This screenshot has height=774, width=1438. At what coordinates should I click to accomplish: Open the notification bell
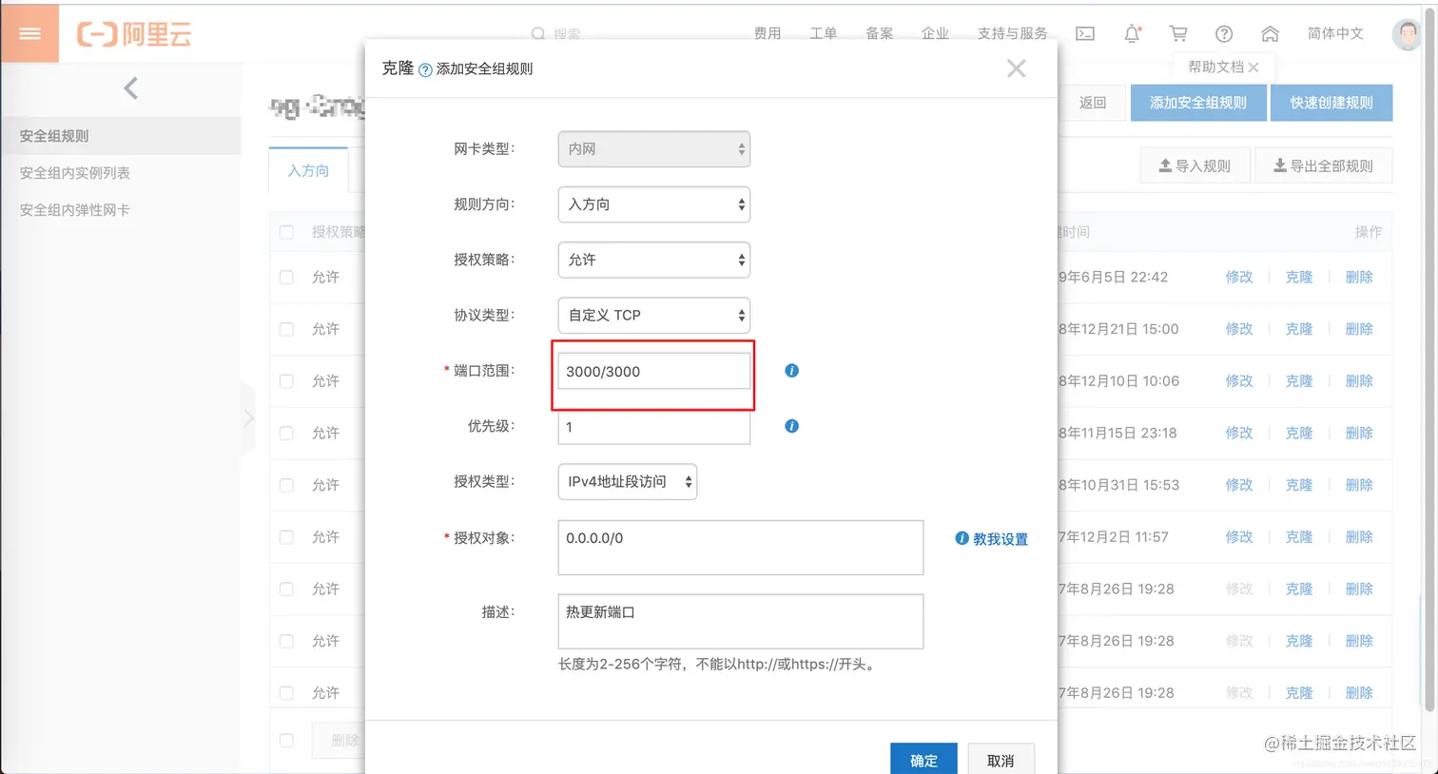(x=1132, y=34)
